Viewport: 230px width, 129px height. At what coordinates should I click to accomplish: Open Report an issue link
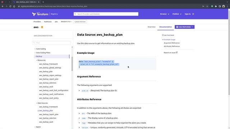[170, 53]
